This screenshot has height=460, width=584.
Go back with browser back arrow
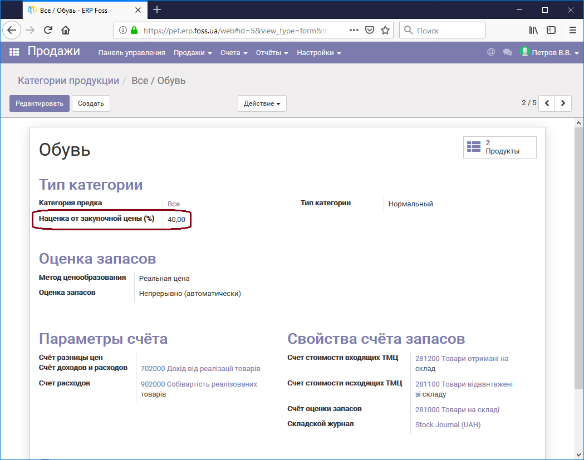tap(12, 30)
